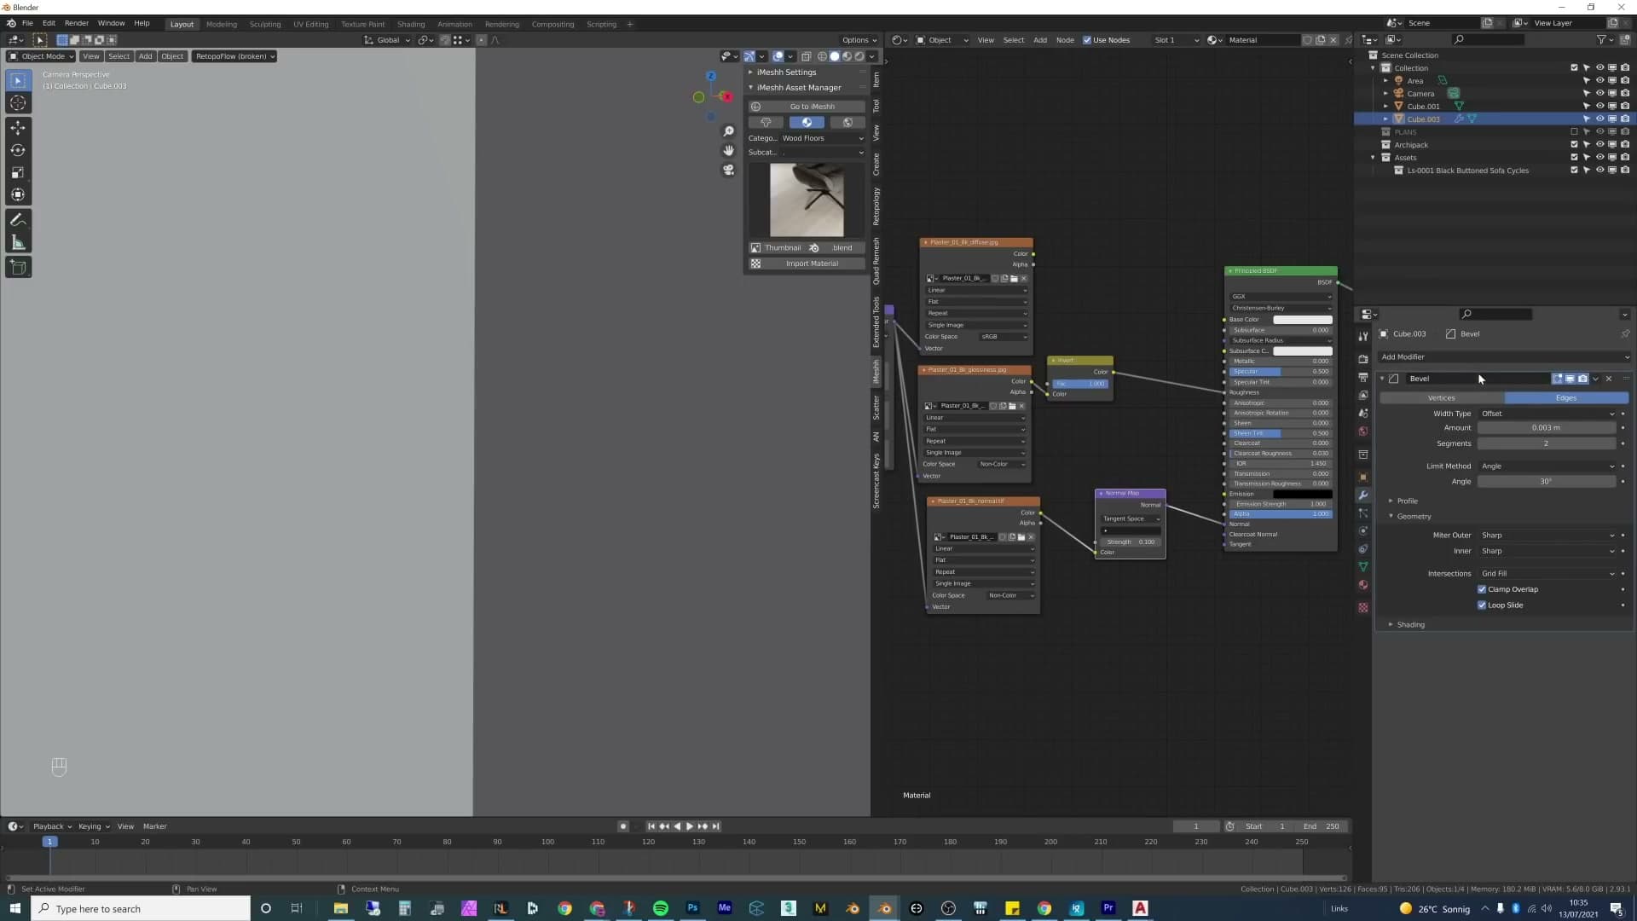The image size is (1637, 921).
Task: Toggle camera view with the camera gizmo
Action: pyautogui.click(x=728, y=170)
